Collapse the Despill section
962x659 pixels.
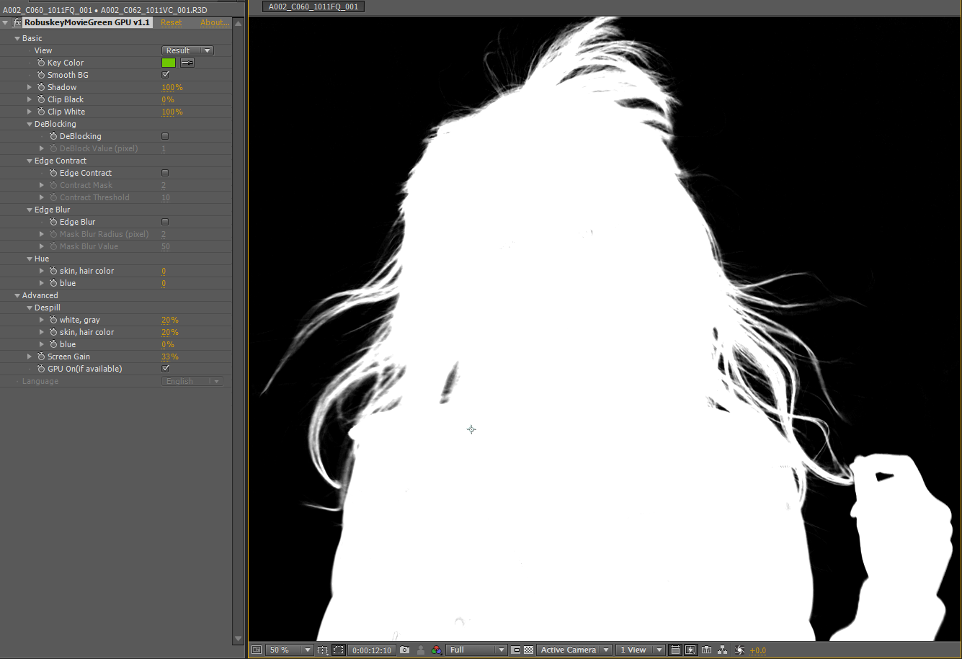[x=30, y=308]
